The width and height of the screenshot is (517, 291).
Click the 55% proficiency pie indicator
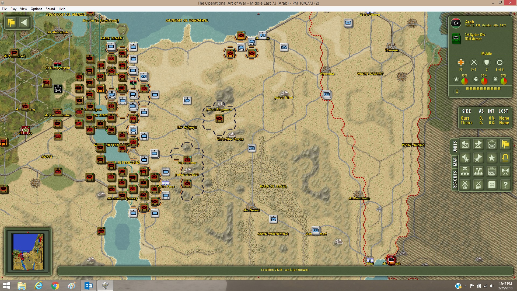[x=464, y=81]
